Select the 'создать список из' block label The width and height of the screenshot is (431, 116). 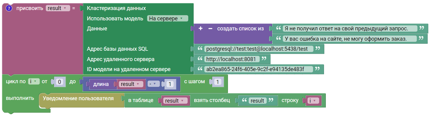tap(240, 29)
